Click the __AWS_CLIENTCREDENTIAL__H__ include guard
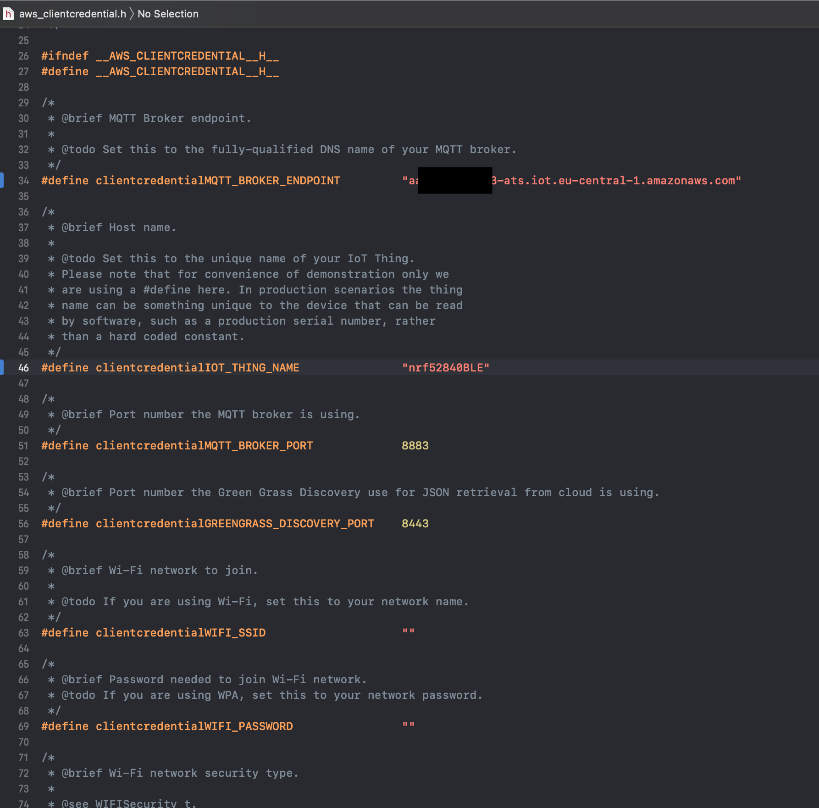The image size is (819, 808). point(188,55)
